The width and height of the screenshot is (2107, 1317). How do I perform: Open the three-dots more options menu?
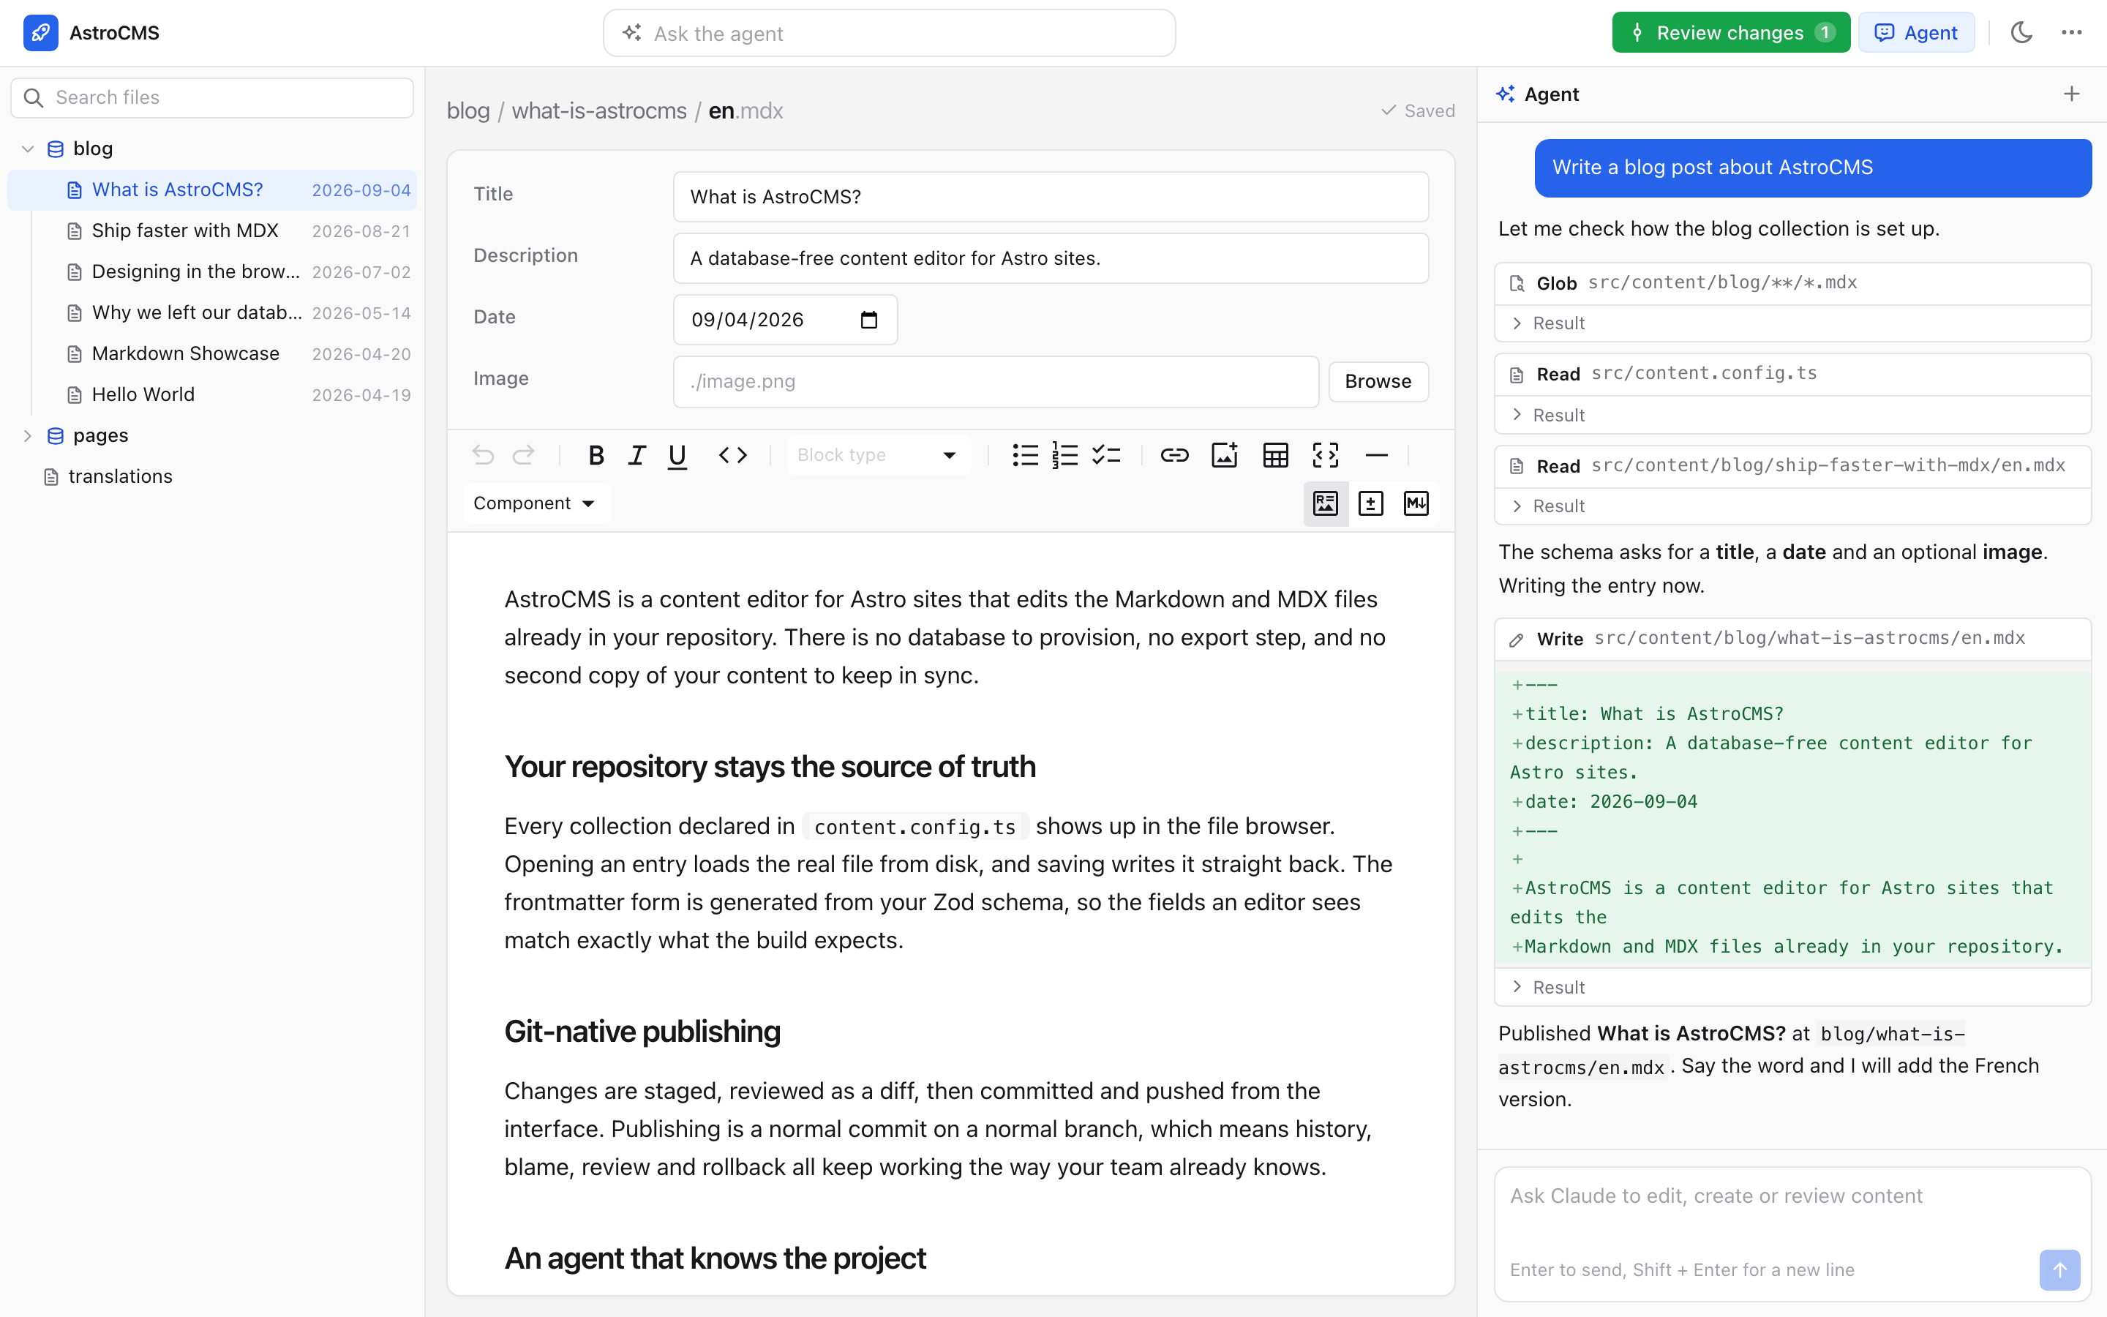2071,33
